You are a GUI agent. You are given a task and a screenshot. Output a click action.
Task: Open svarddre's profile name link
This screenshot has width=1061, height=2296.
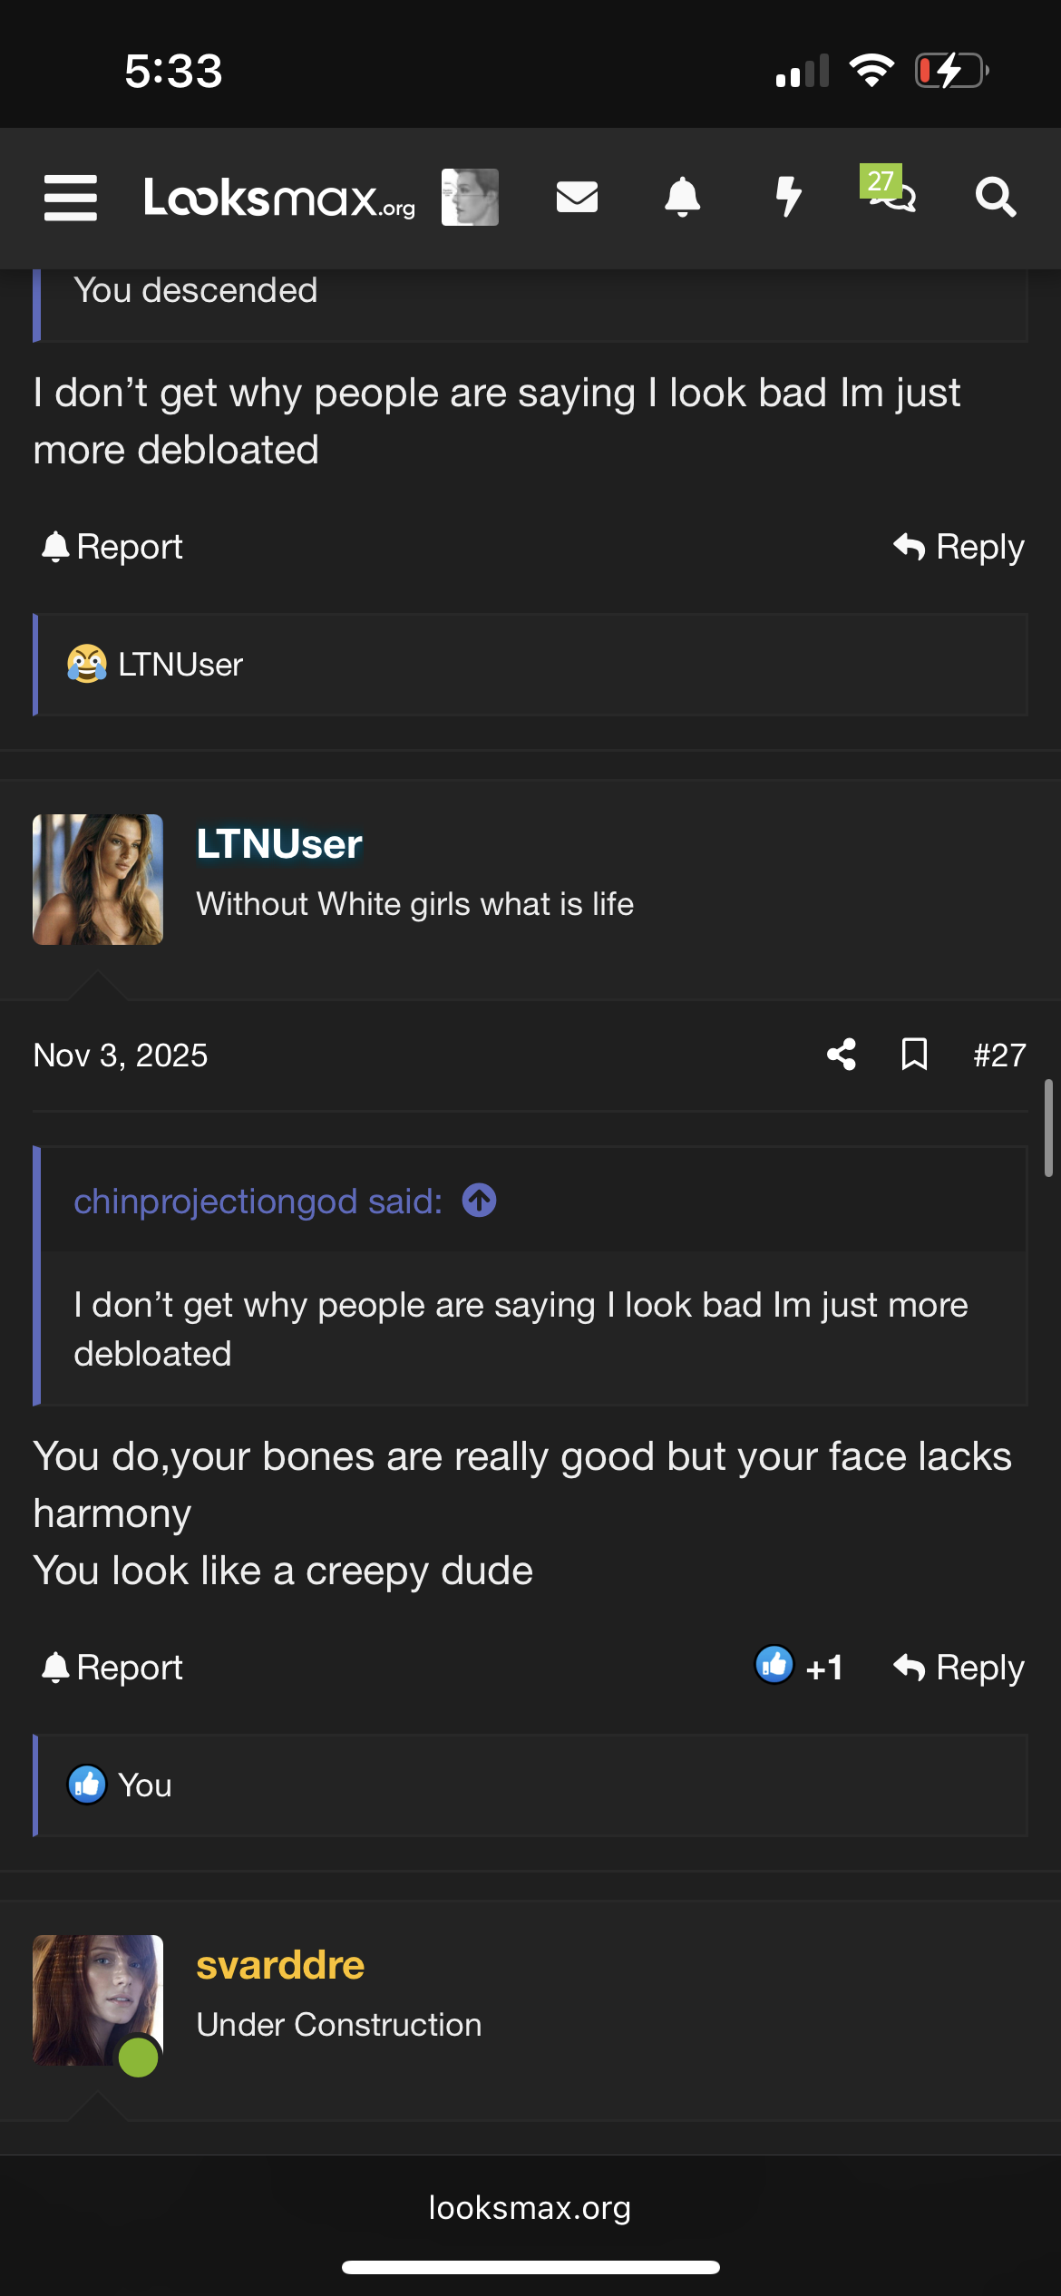coord(280,1965)
